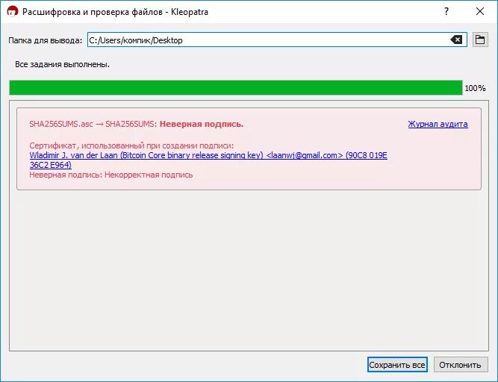Click the 'Все задания выполнены.' status text
Image resolution: width=498 pixels, height=382 pixels.
click(x=62, y=64)
